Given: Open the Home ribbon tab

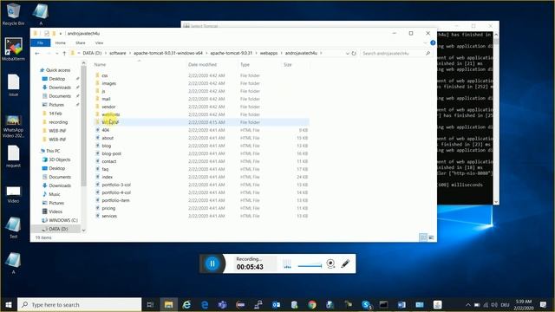Looking at the screenshot, I should [x=61, y=42].
